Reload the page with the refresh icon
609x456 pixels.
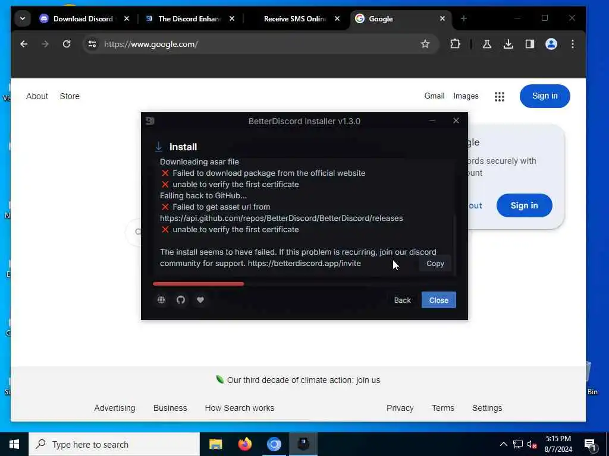(67, 44)
